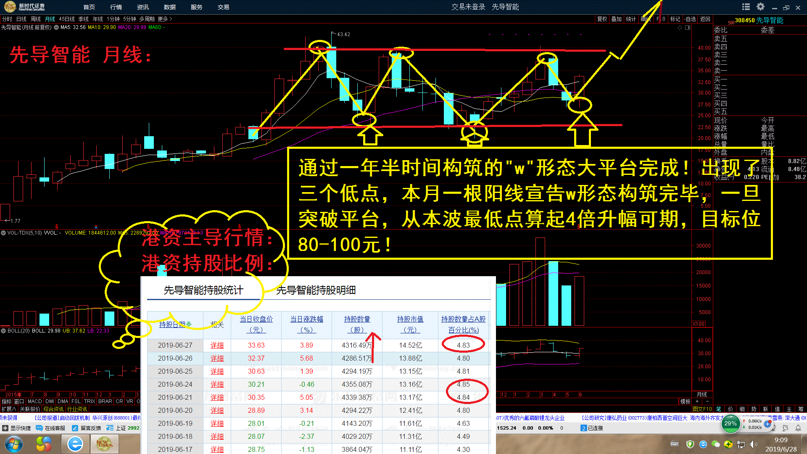The image size is (807, 454).
Task: Select 45日线 period
Action: coord(66,19)
